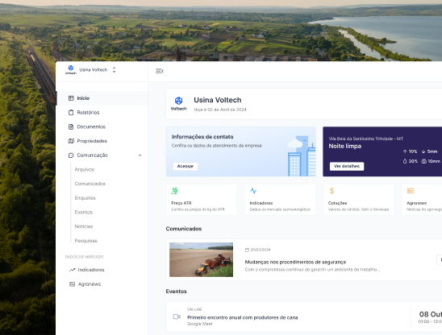Click the Google Meet label under the event
This screenshot has height=335, width=442.
coord(199,324)
